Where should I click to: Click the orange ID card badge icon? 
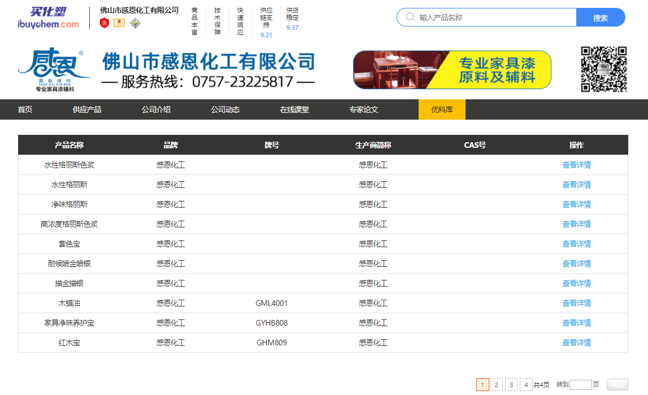coord(119,23)
